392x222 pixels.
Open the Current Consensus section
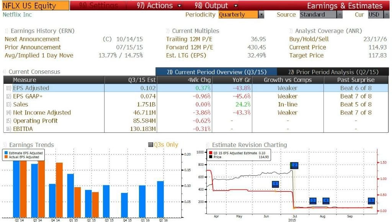pos(34,72)
